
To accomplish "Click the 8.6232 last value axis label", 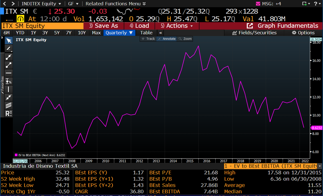I will click(316, 128).
